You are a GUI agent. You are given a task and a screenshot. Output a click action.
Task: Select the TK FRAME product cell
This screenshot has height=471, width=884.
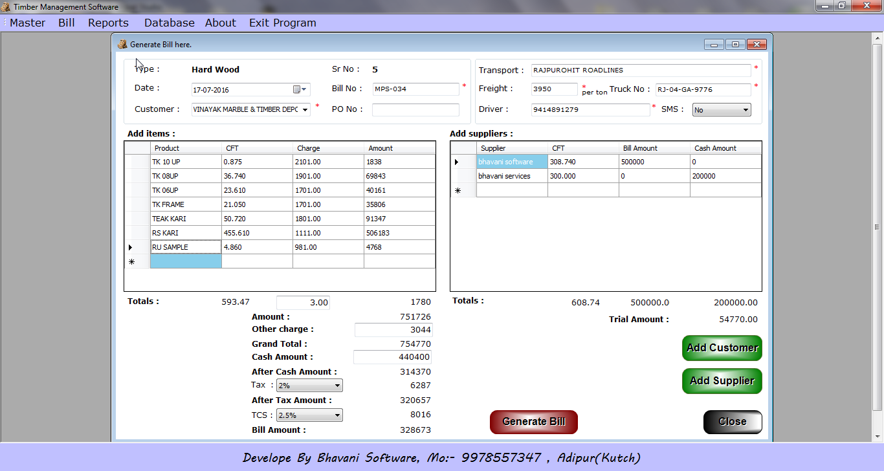point(186,204)
